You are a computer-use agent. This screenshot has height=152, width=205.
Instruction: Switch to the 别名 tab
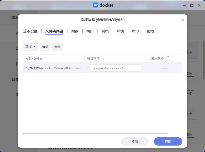point(105,31)
